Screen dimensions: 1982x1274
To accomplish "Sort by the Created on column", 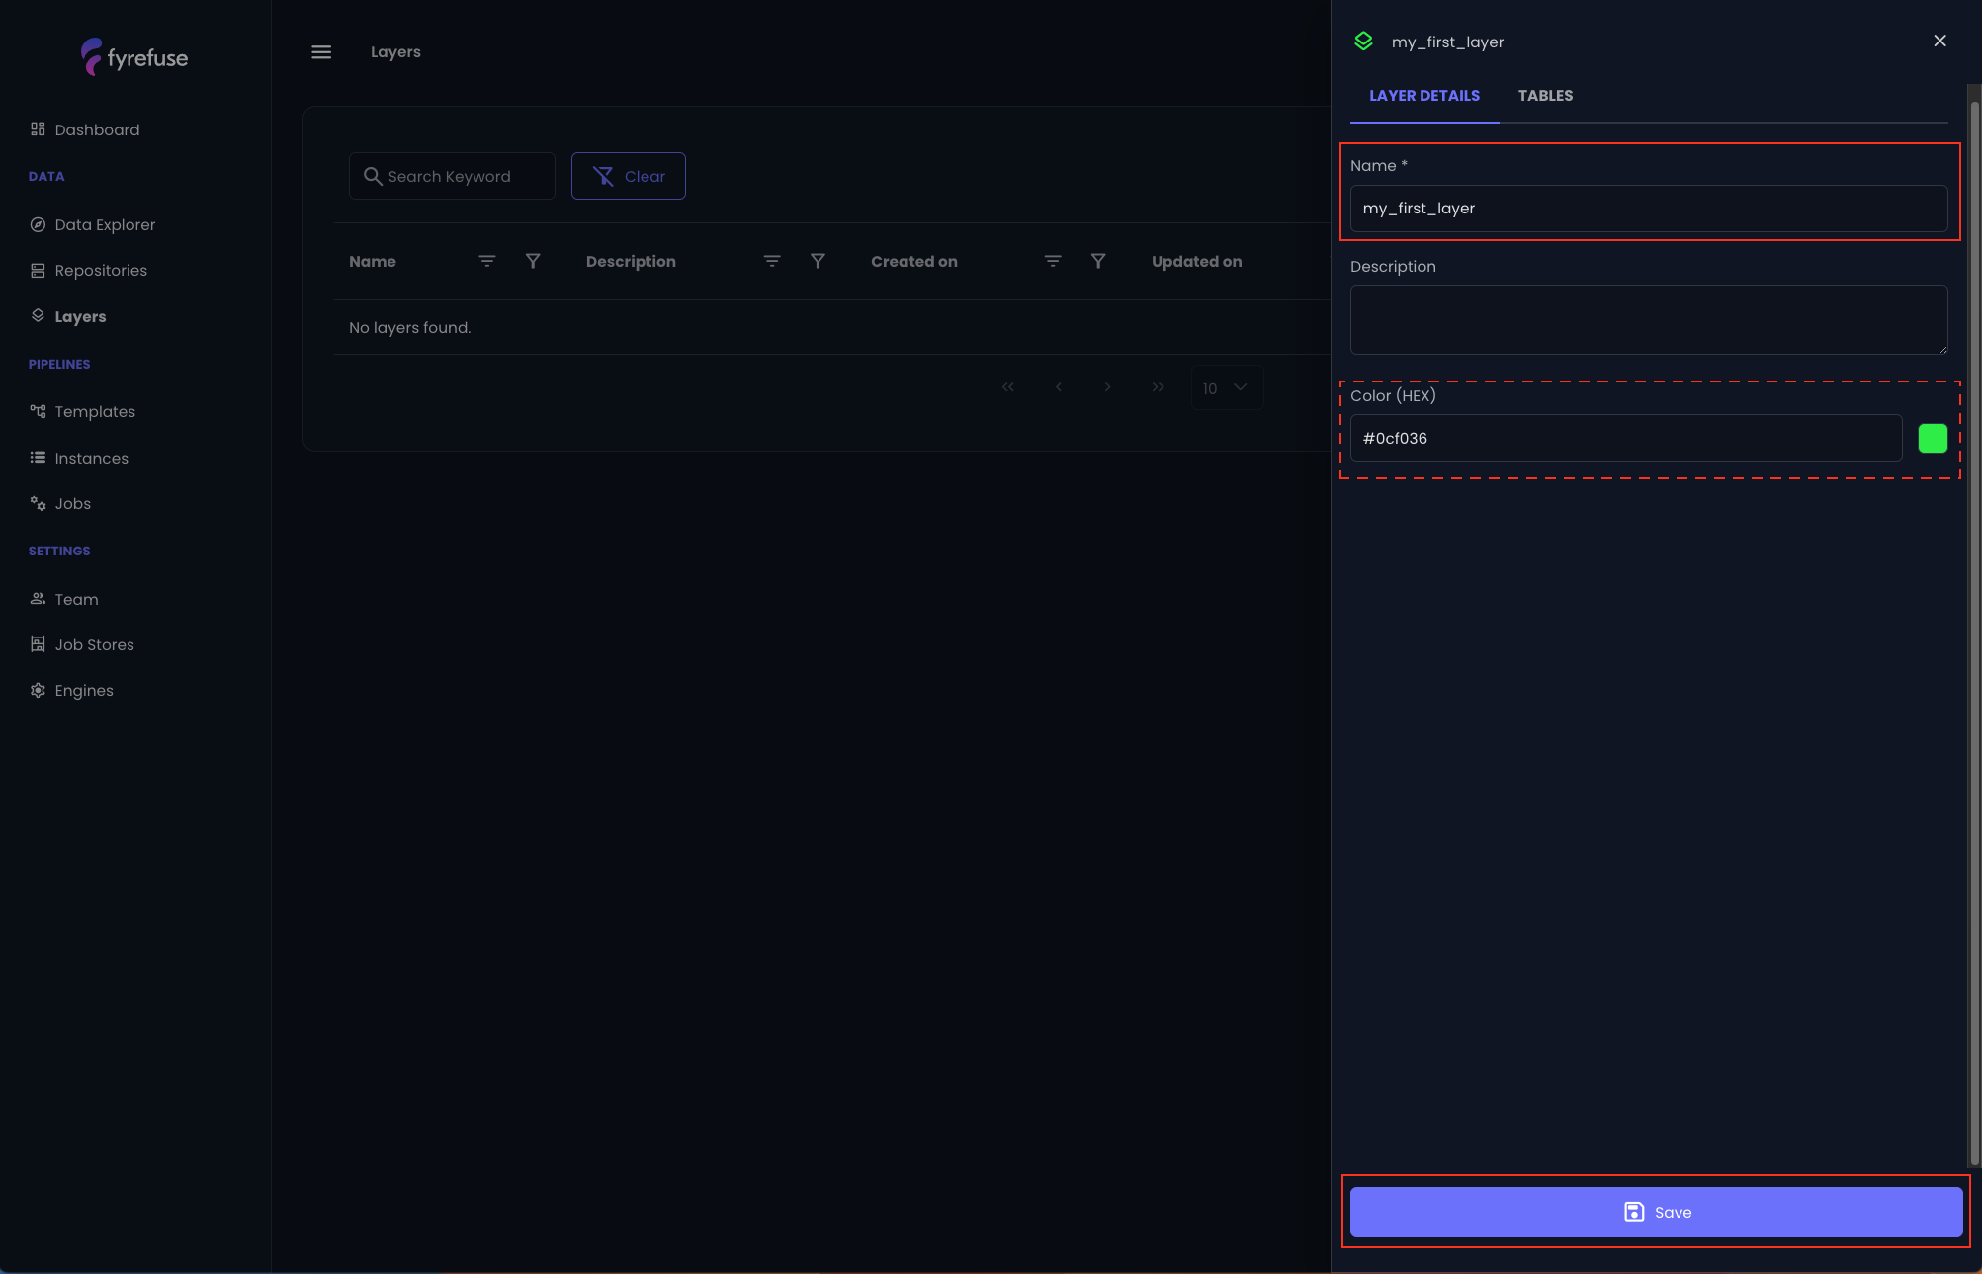I will click(x=1053, y=261).
